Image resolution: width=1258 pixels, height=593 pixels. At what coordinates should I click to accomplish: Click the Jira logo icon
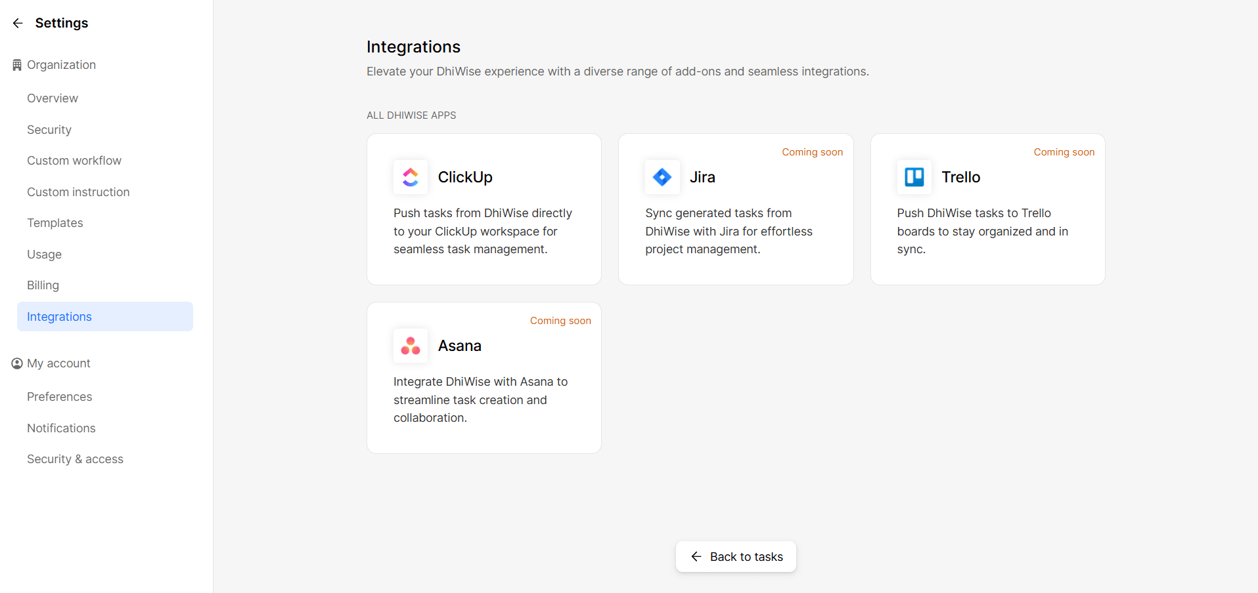(662, 177)
